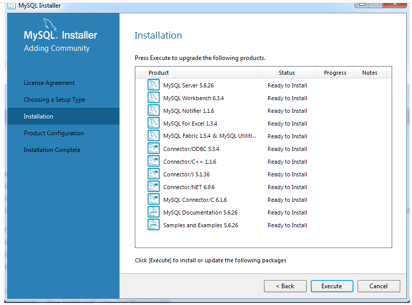Cancel the installation
The image size is (412, 305).
coord(378,286)
